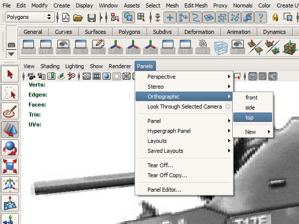The width and height of the screenshot is (299, 224).
Task: Open the shelf options down-arrow menu
Action: (11, 54)
